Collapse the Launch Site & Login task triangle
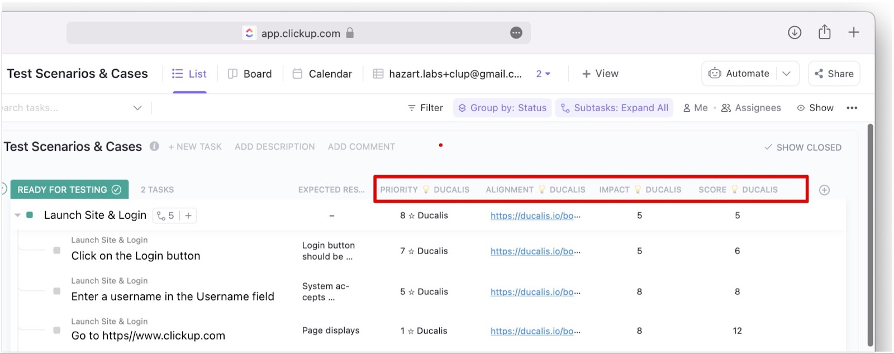 17,216
